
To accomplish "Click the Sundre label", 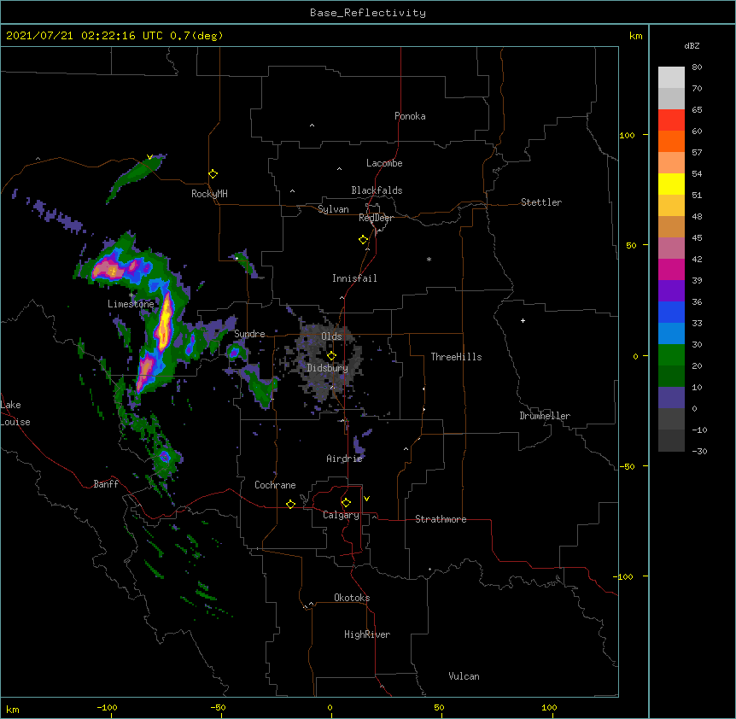I will point(249,334).
